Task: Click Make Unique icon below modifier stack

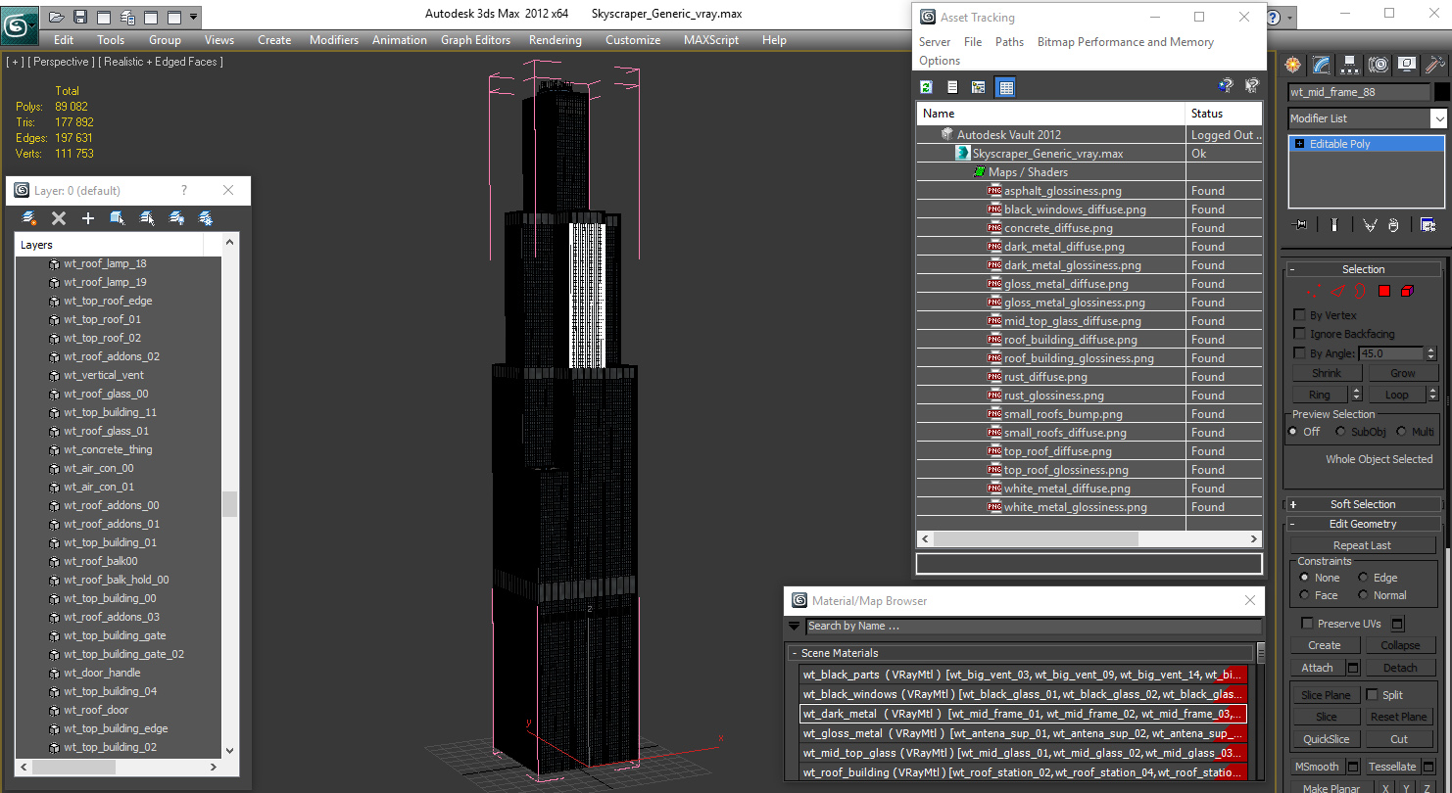Action: coord(1370,225)
